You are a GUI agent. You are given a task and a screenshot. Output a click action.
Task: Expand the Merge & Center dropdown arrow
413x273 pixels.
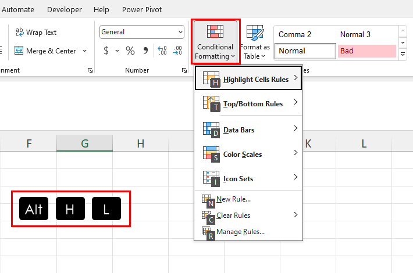[x=84, y=51]
